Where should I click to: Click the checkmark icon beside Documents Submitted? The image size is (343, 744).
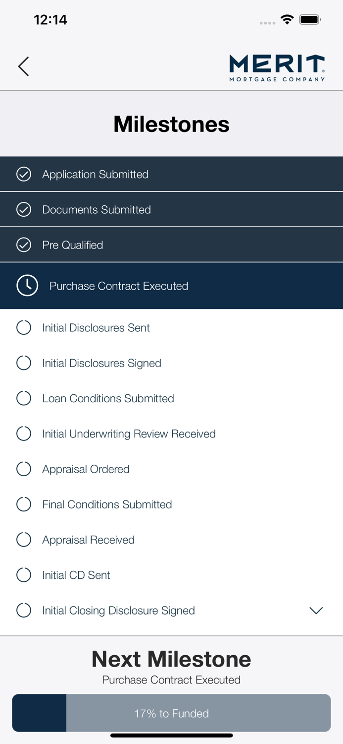tap(23, 209)
